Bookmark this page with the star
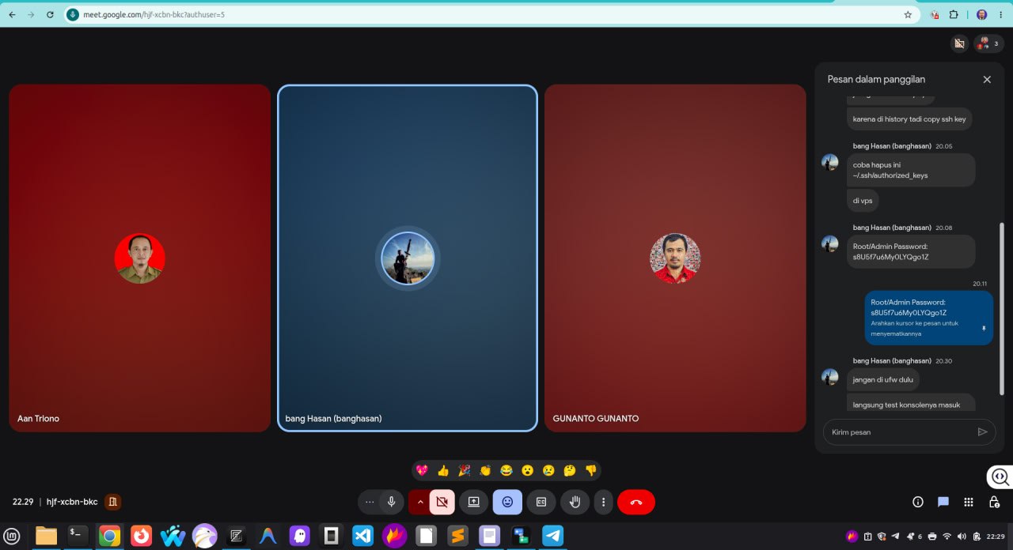 (x=908, y=14)
